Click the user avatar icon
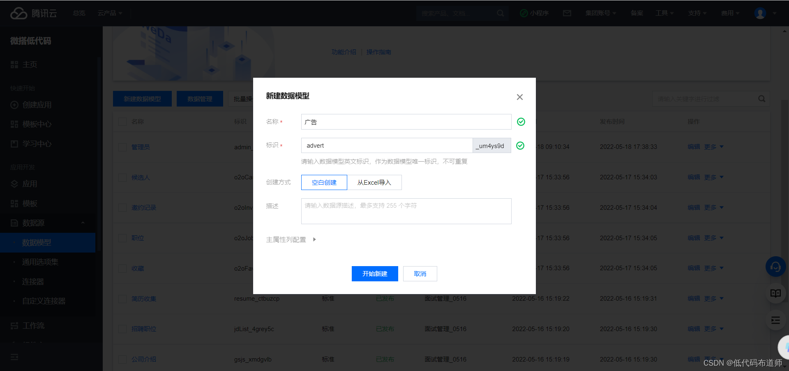The height and width of the screenshot is (371, 789). [760, 13]
